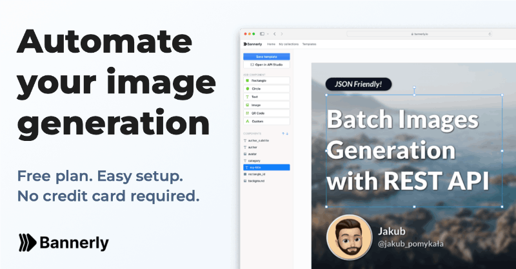
Task: Toggle the Safari sidebar icon
Action: (x=262, y=34)
